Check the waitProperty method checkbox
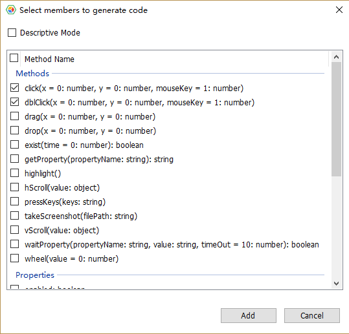The image size is (349, 334). (x=15, y=244)
